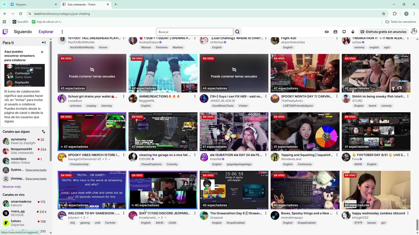Open the notifications inbox icon
The height and width of the screenshot is (235, 419).
tap(335, 32)
